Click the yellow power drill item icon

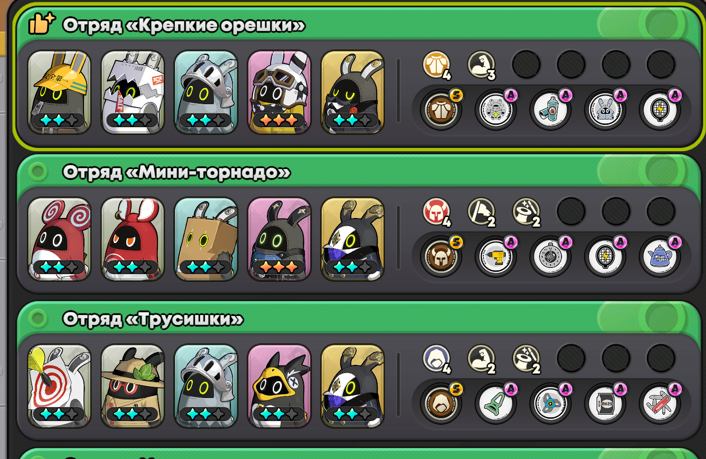(x=496, y=256)
